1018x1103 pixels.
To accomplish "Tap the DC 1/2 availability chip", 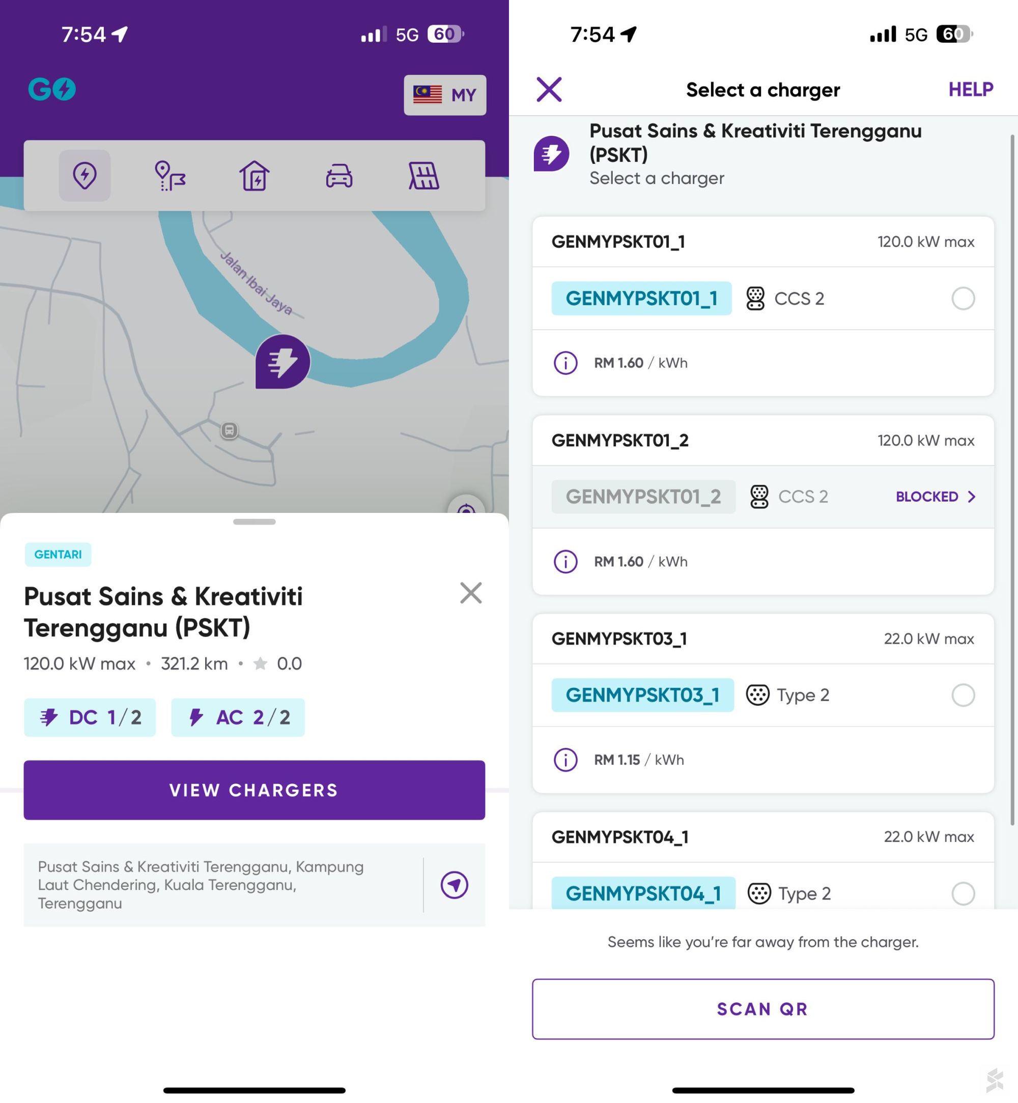I will tap(90, 717).
